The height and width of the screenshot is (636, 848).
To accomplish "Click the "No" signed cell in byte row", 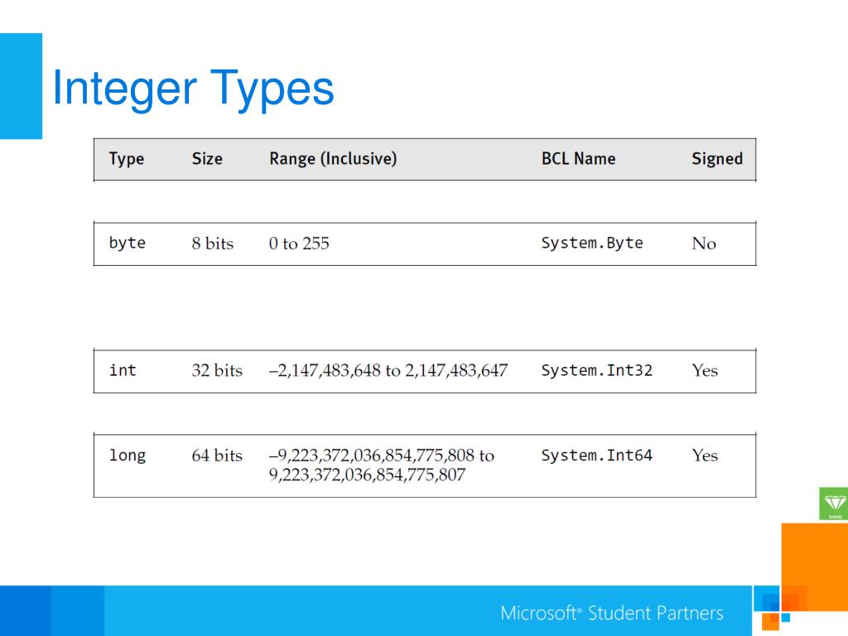I will (x=704, y=243).
